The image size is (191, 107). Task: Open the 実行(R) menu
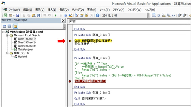click(92, 10)
